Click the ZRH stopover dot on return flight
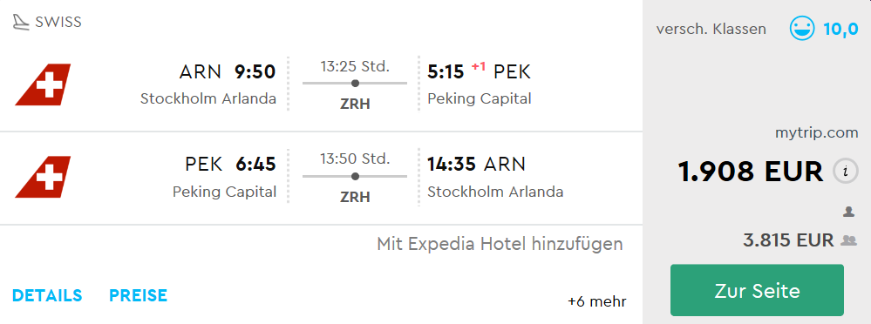This screenshot has height=324, width=871. click(355, 177)
